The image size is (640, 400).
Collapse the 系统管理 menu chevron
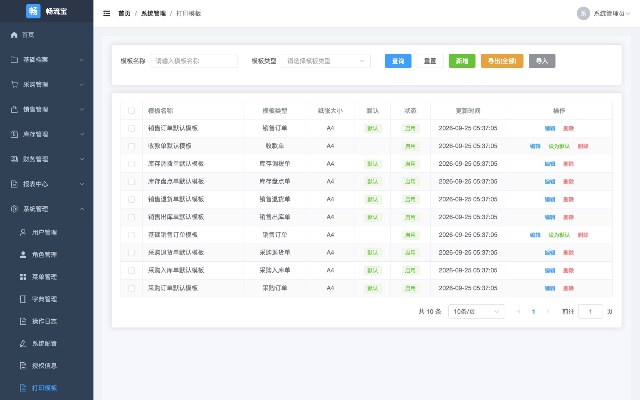(x=82, y=209)
